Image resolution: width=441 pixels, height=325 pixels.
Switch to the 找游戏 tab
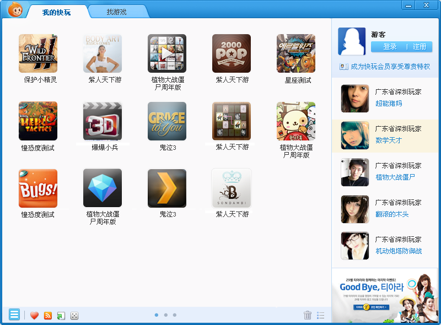pos(116,12)
